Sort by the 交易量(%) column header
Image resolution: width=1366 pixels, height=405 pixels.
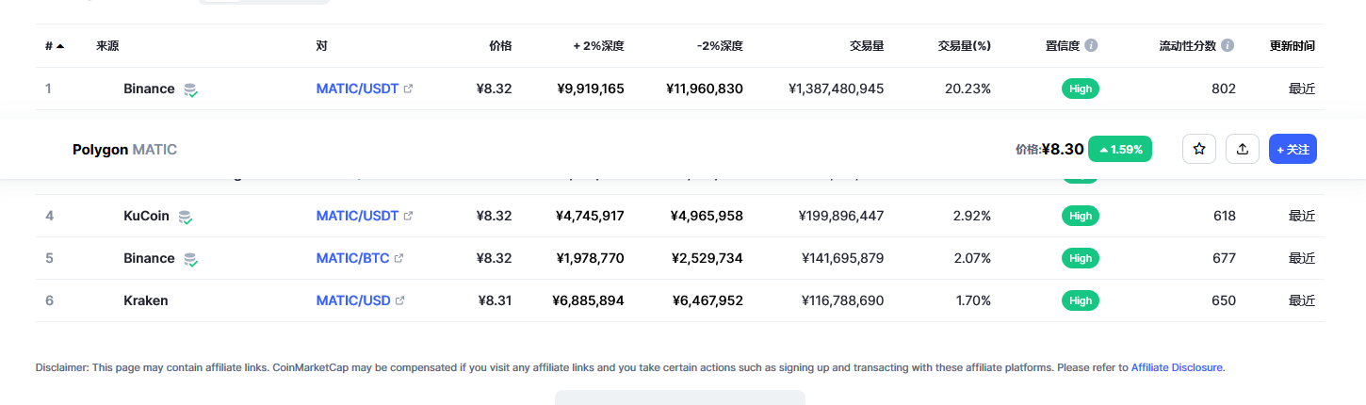coord(964,45)
